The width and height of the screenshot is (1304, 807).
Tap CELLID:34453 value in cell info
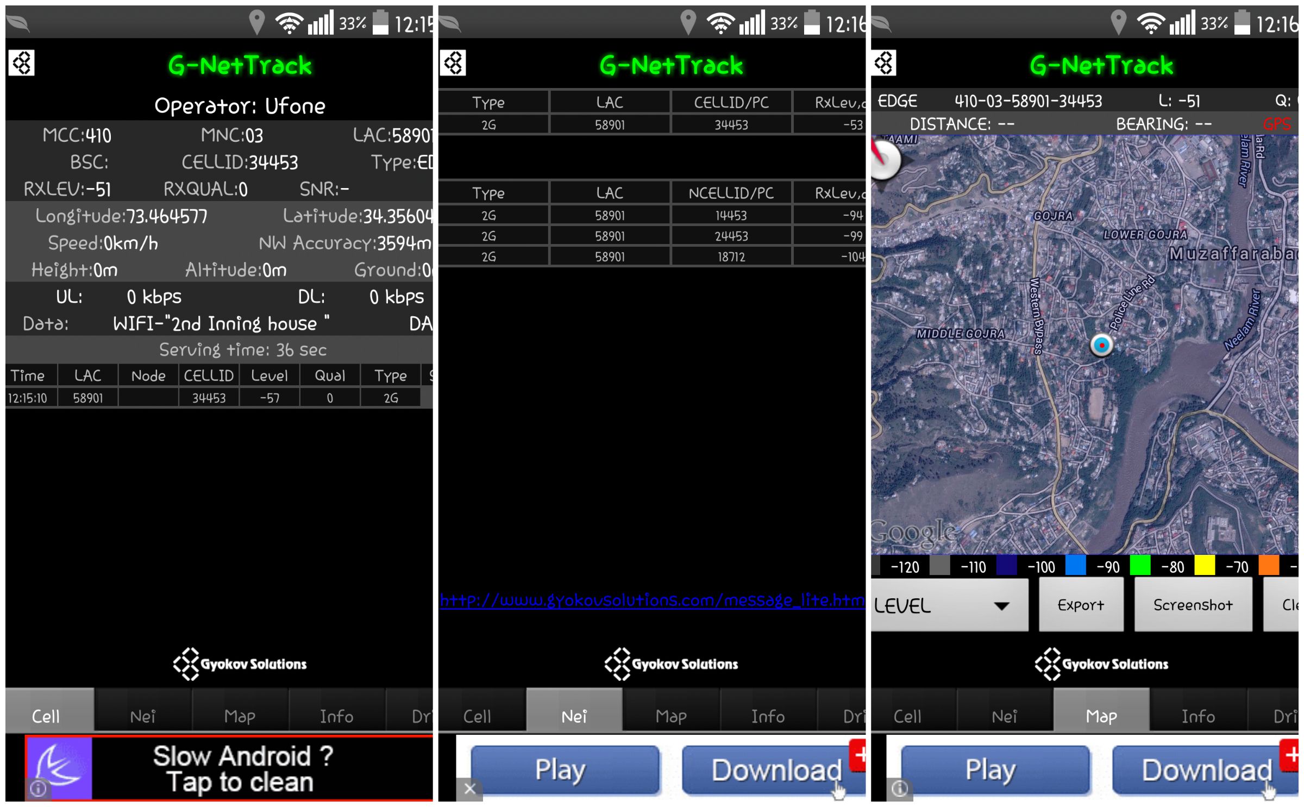coord(240,162)
